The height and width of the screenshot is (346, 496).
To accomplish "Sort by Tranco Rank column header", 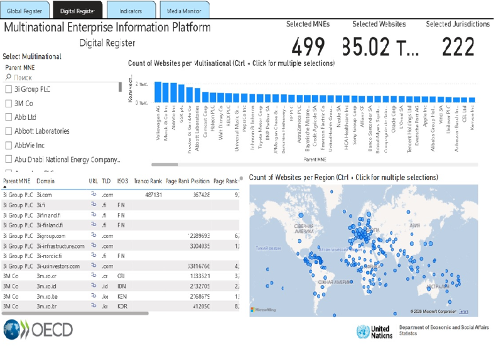I will click(x=148, y=181).
